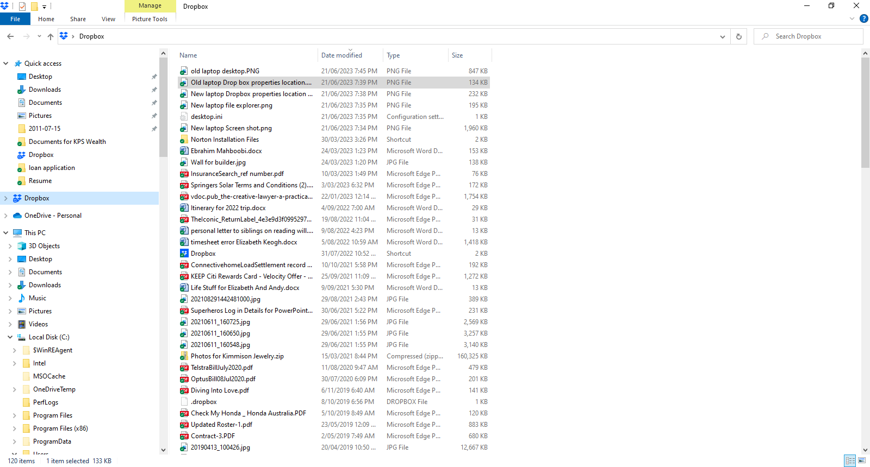Viewport: 870px width, 467px height.
Task: Click the New folder quick access toolbar icon
Action: [34, 7]
